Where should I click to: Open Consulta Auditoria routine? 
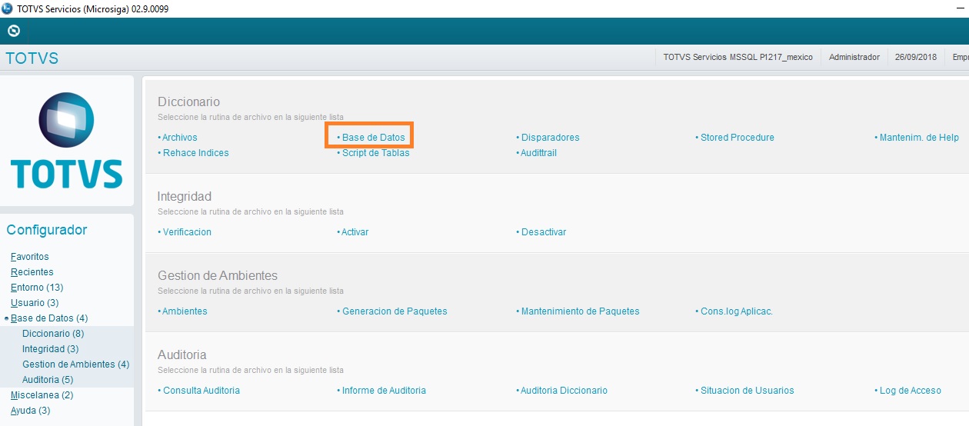[x=201, y=391]
